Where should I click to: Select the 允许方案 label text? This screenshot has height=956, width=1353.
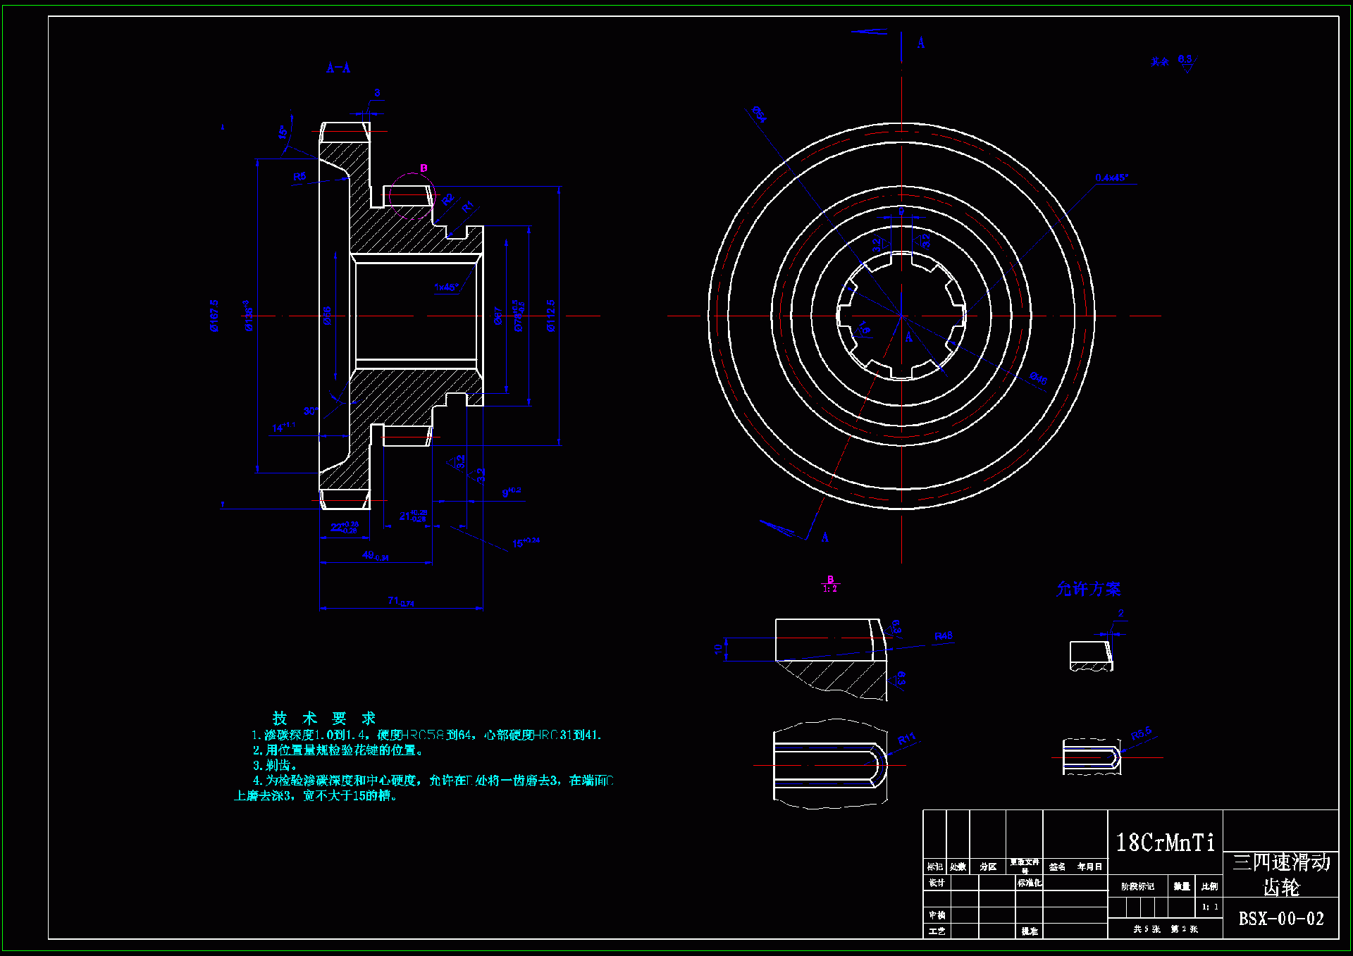pyautogui.click(x=1088, y=589)
